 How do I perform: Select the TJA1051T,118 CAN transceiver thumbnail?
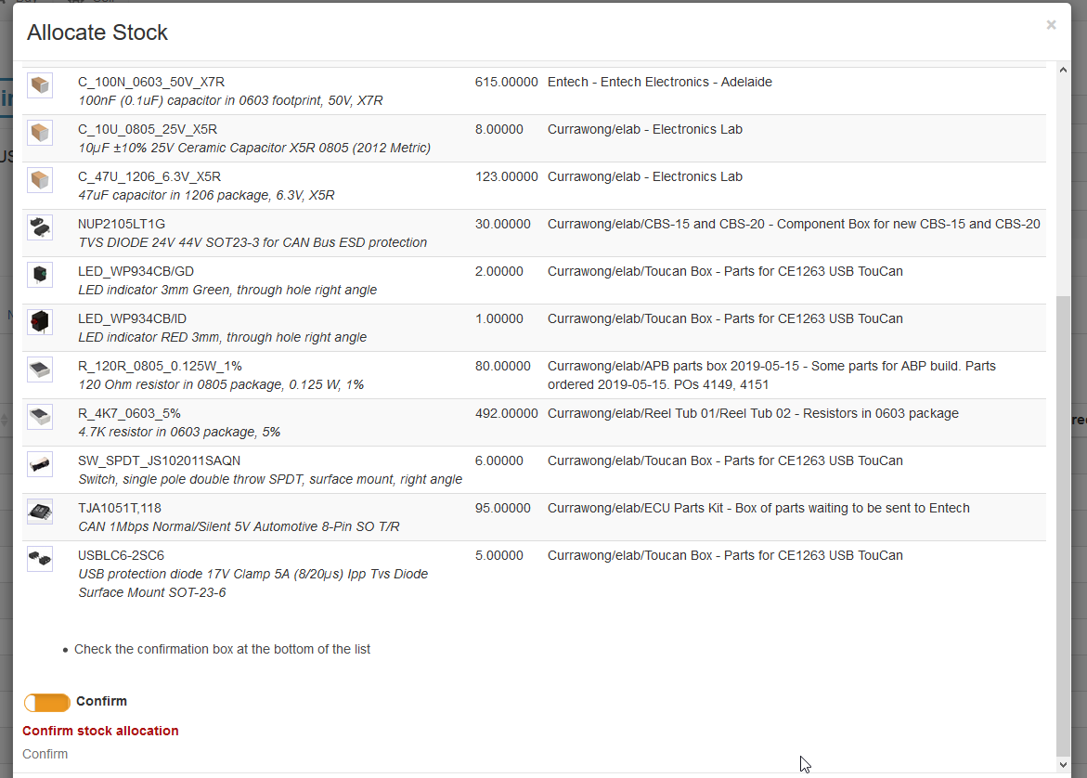click(x=39, y=511)
